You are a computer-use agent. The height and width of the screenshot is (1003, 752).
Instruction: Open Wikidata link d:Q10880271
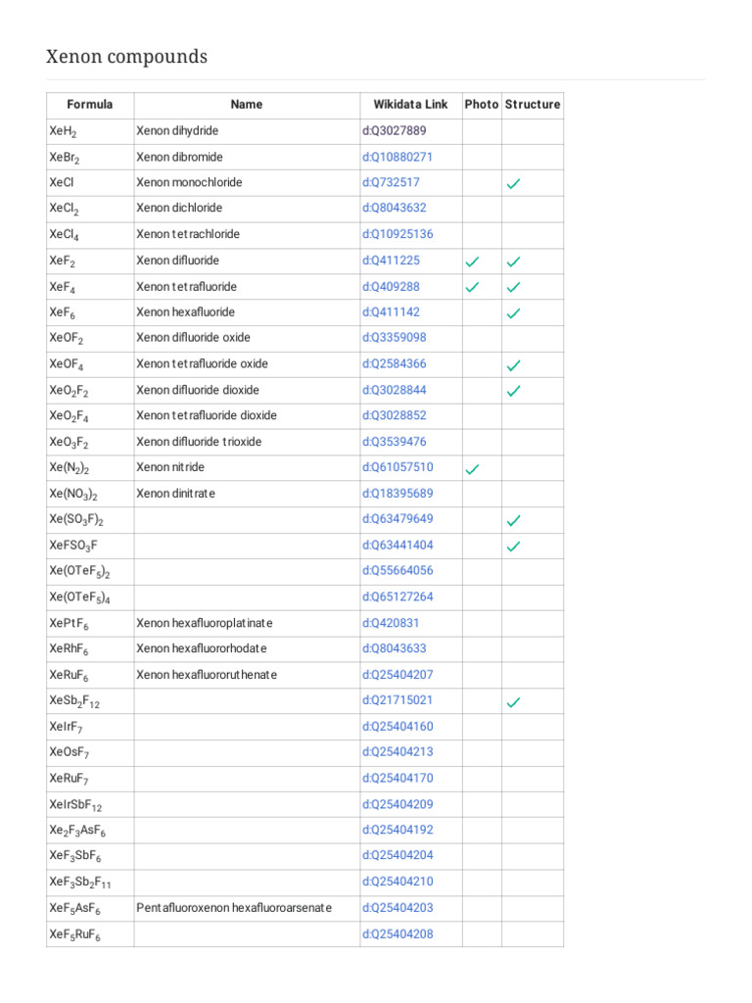pos(398,157)
